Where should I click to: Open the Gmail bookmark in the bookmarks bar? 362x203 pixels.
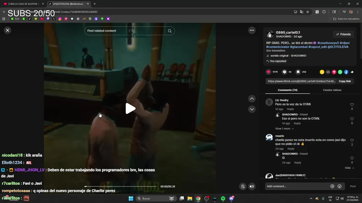tap(84, 19)
